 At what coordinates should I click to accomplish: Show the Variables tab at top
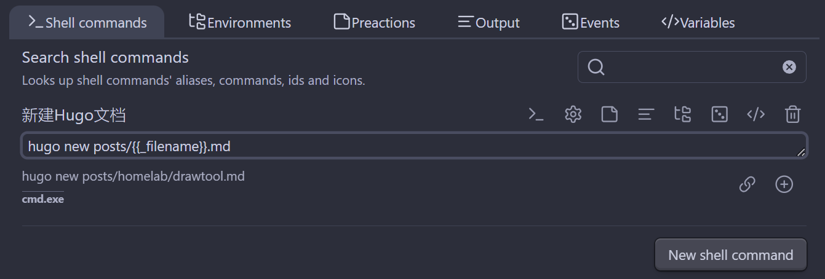(x=698, y=23)
